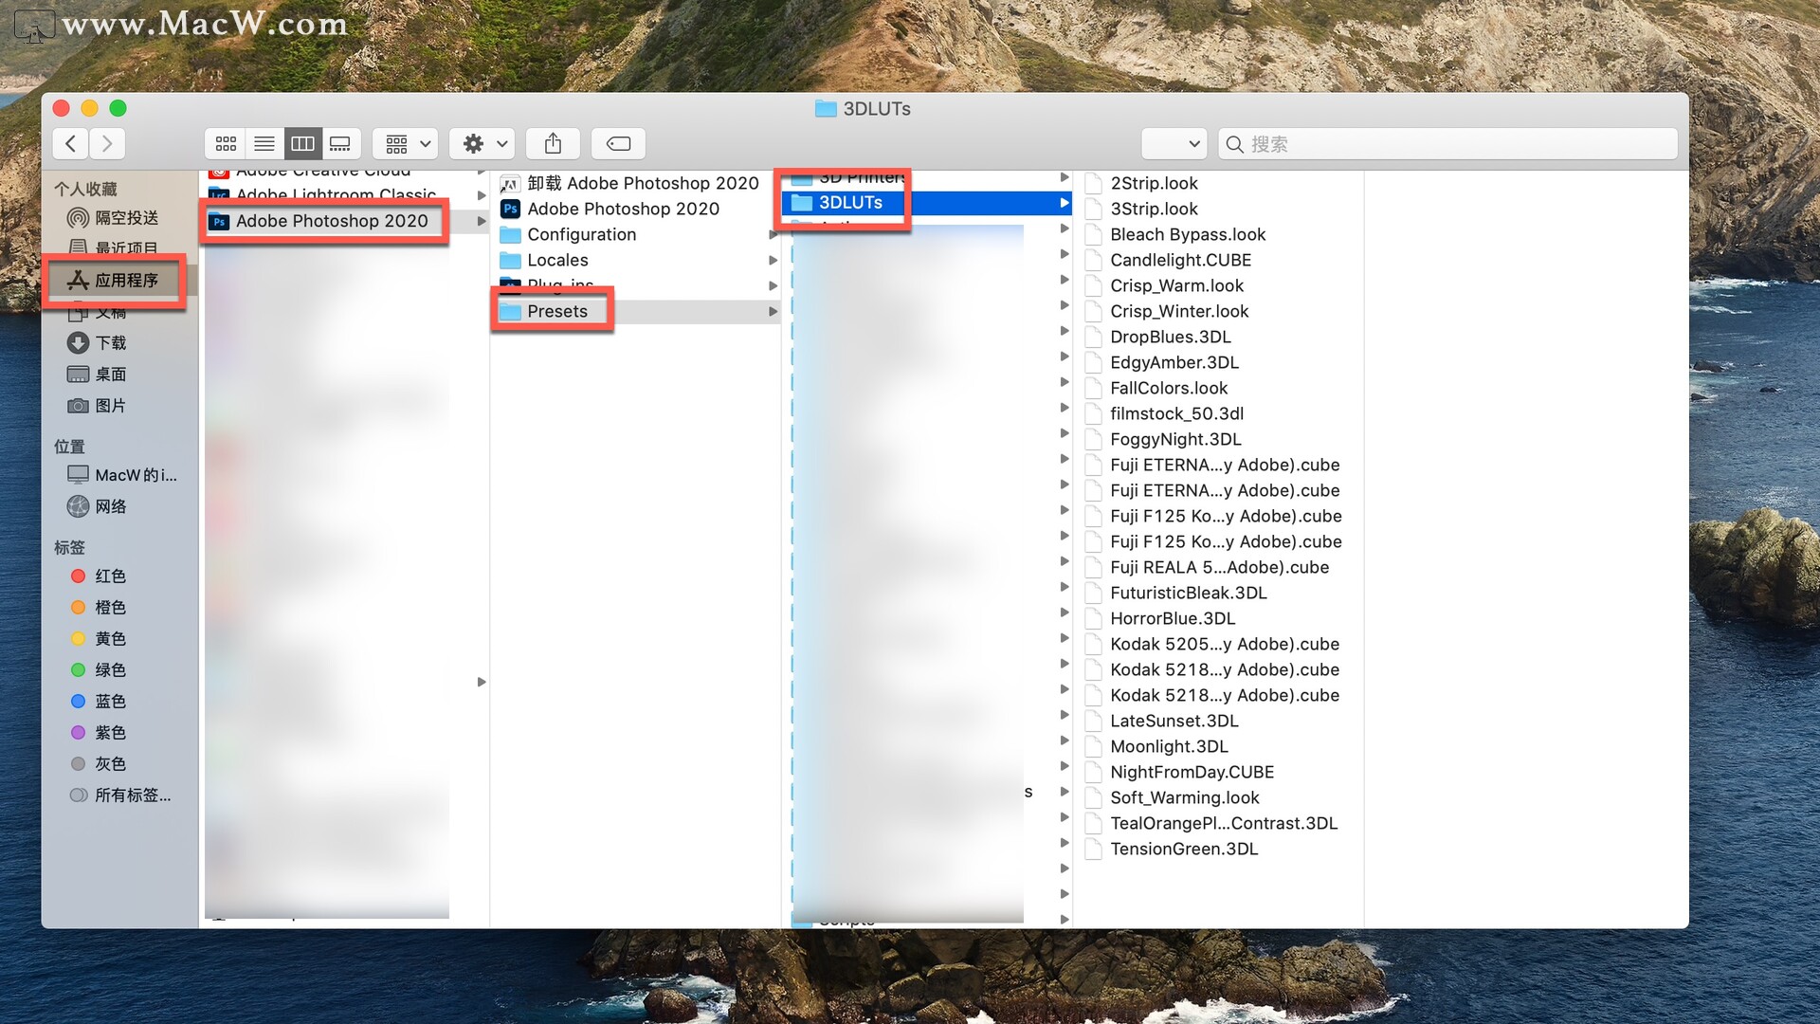Select the Candlelight.CUBE file
This screenshot has width=1820, height=1024.
(x=1180, y=260)
